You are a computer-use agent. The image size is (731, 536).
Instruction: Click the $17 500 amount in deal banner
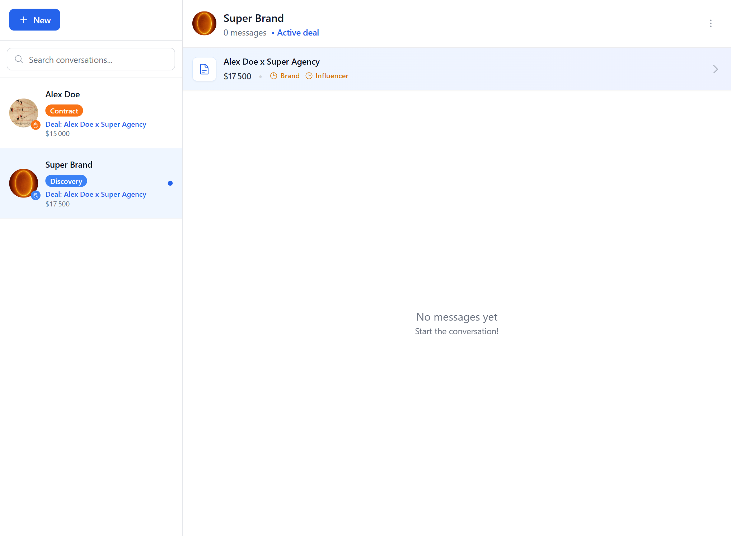(237, 76)
